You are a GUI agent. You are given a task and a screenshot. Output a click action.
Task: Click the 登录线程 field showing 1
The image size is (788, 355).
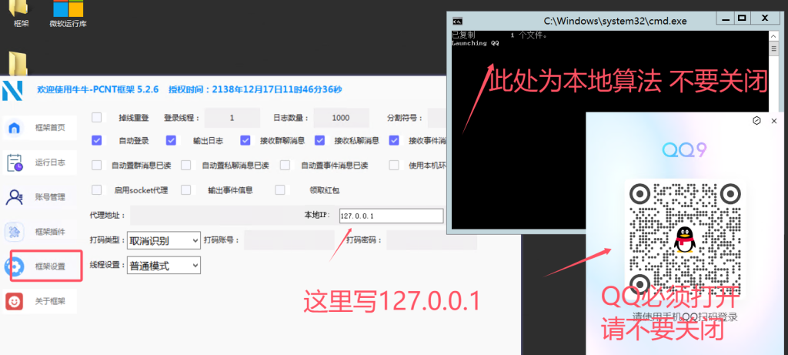tap(232, 118)
